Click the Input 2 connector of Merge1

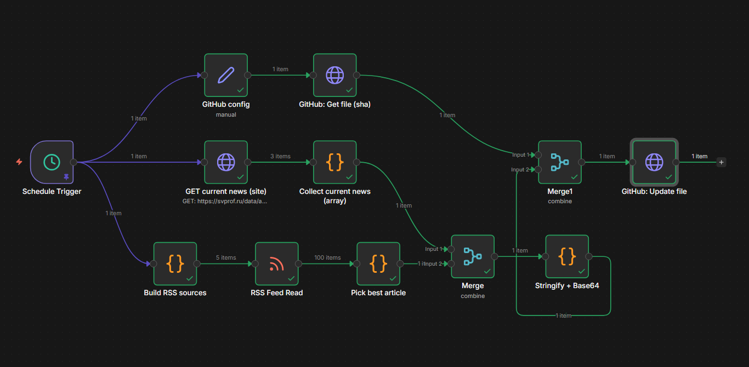tap(539, 170)
